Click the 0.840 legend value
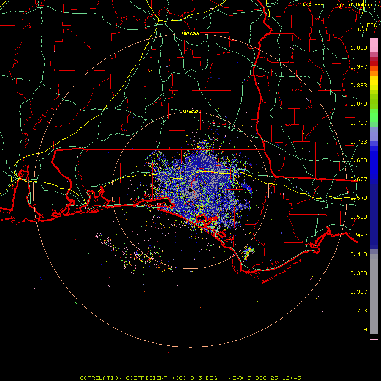 click(359, 104)
